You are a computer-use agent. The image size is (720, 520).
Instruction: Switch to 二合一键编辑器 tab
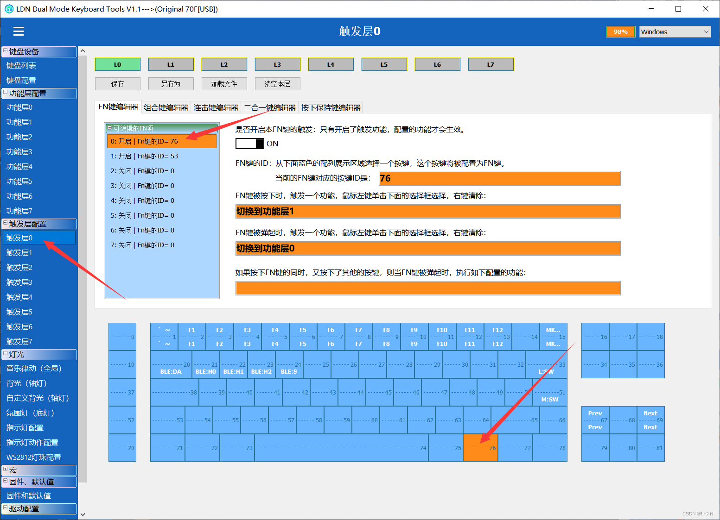pos(270,107)
